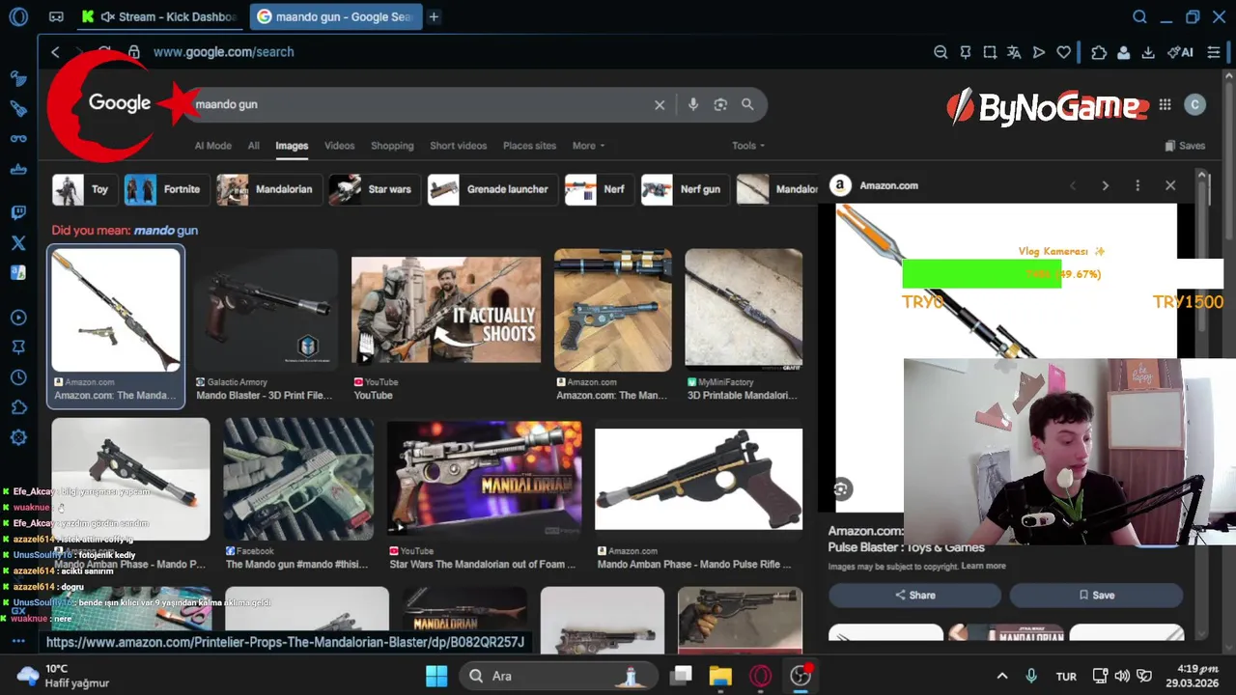Switch to Places sites tab

[x=529, y=146]
